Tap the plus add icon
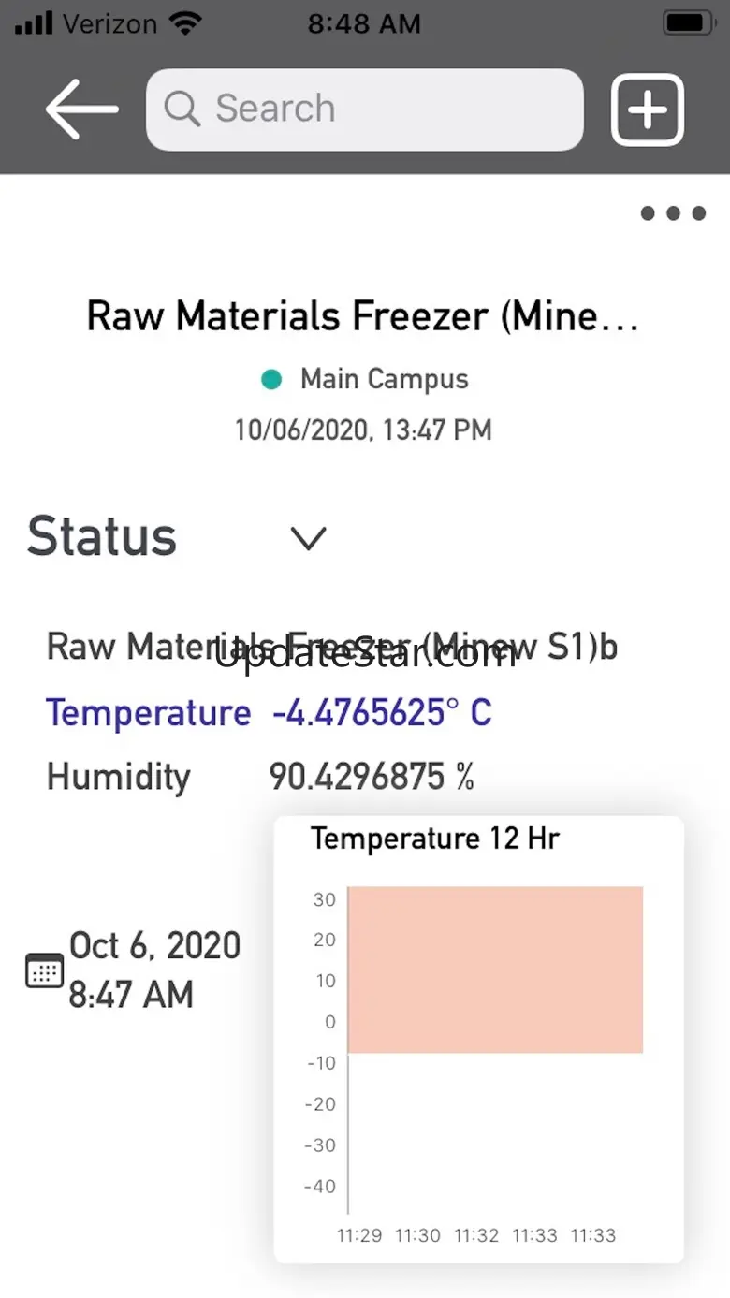The width and height of the screenshot is (730, 1298). (x=648, y=109)
